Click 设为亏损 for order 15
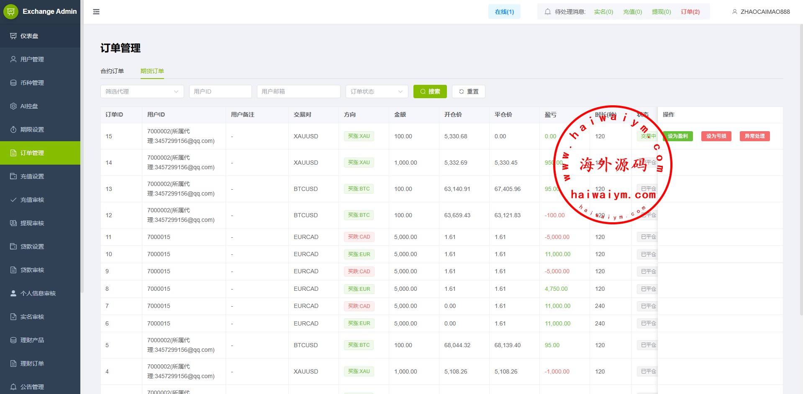Screen dimensions: 803x394 pyautogui.click(x=716, y=136)
